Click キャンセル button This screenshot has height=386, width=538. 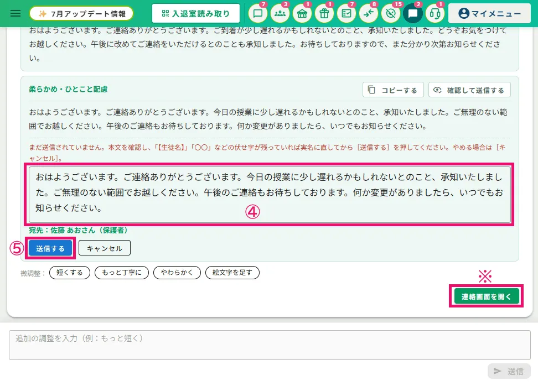pos(105,248)
